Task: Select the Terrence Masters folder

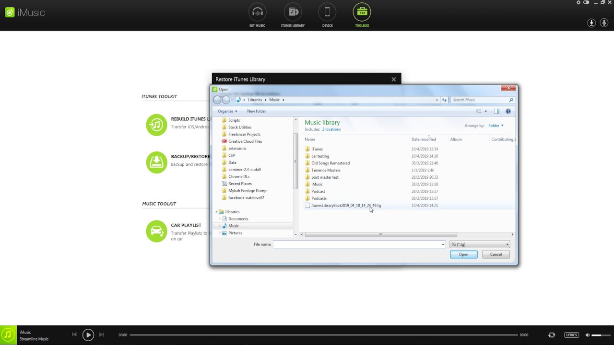Action: pyautogui.click(x=326, y=170)
